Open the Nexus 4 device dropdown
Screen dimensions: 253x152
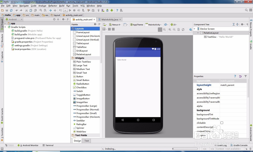point(115,25)
